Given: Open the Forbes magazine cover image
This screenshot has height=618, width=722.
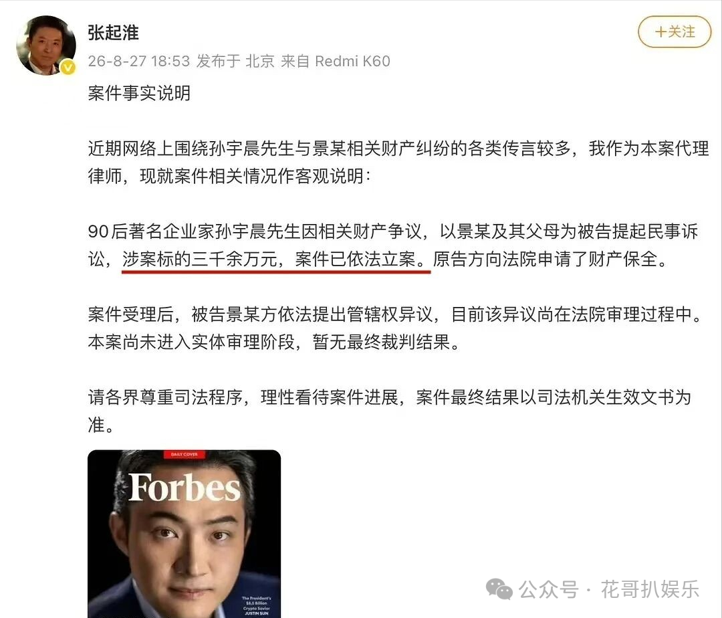Looking at the screenshot, I should click(185, 534).
